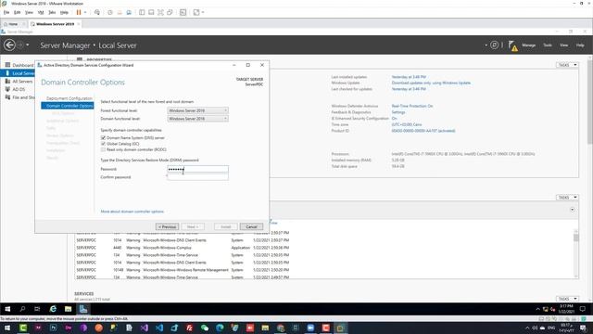This screenshot has width=593, height=334.
Task: Open VMware snapshot manager icon
Action: tap(129, 12)
